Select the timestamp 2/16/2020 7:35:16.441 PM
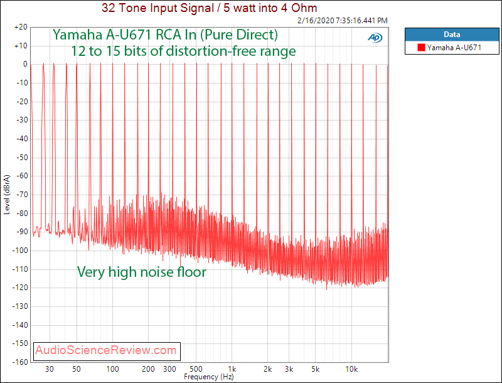 [343, 21]
